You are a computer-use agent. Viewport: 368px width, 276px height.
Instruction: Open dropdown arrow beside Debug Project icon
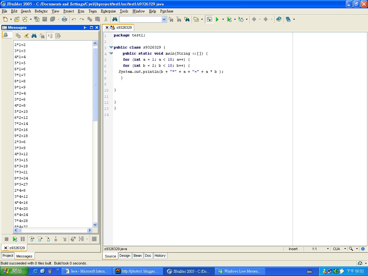click(235, 19)
